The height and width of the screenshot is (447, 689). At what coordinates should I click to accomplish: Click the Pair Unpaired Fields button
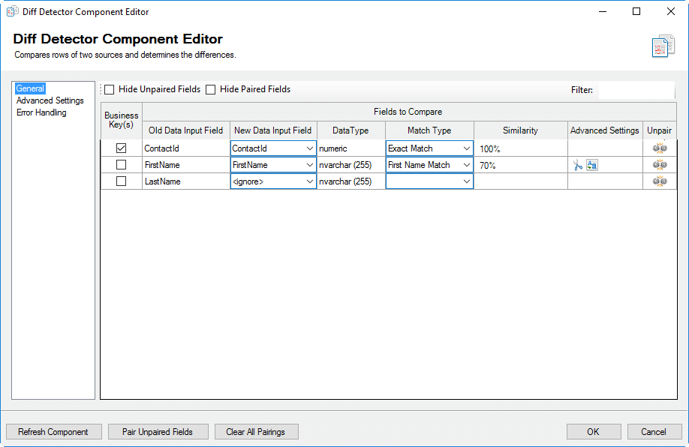(x=158, y=431)
